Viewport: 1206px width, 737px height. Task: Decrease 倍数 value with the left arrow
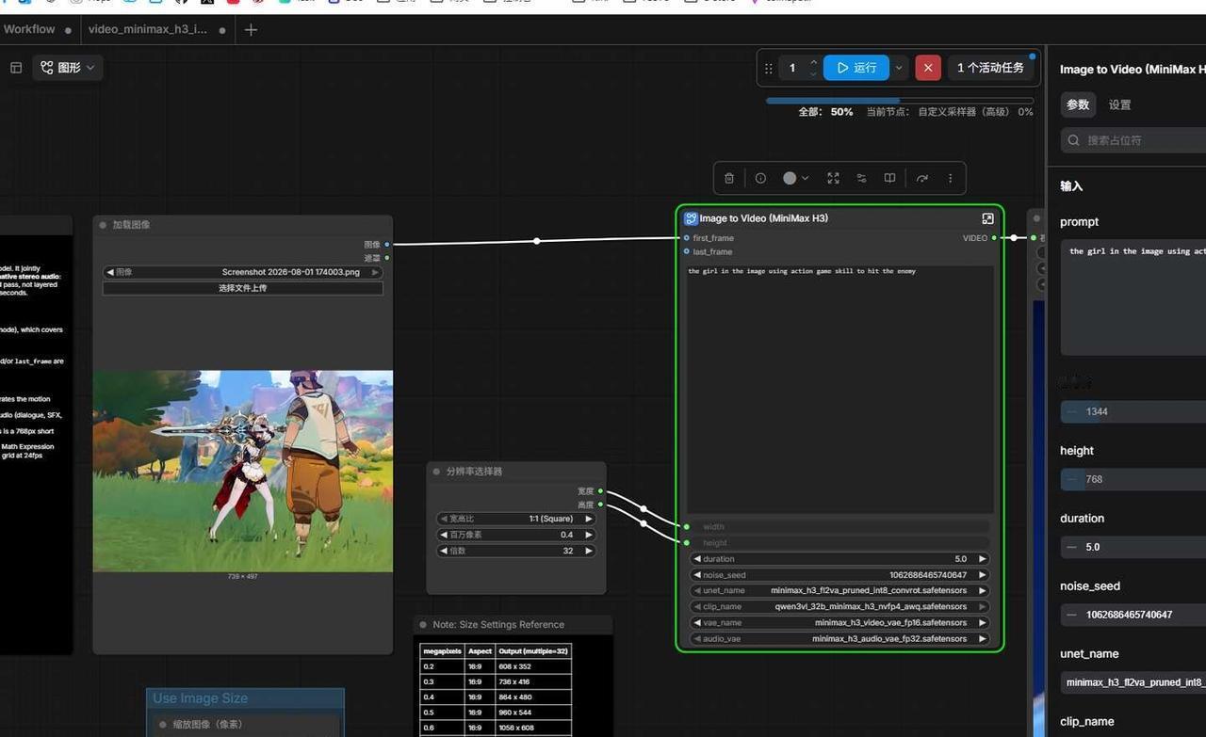click(445, 551)
